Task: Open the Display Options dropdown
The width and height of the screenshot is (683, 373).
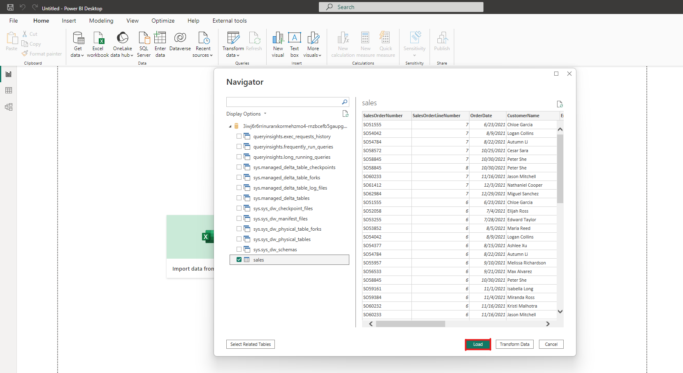Action: 246,114
